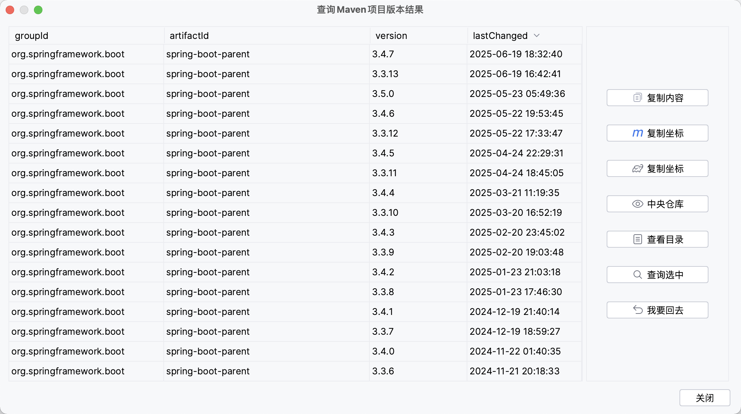The image size is (741, 414).
Task: Click the back arrow icon on 我要回去
Action: [x=637, y=310]
